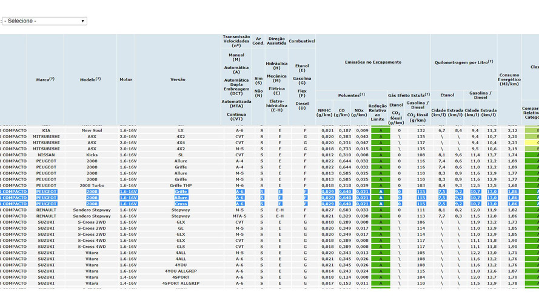Click the 'Transmissão Velocidades (nº)' header

pos(236,41)
